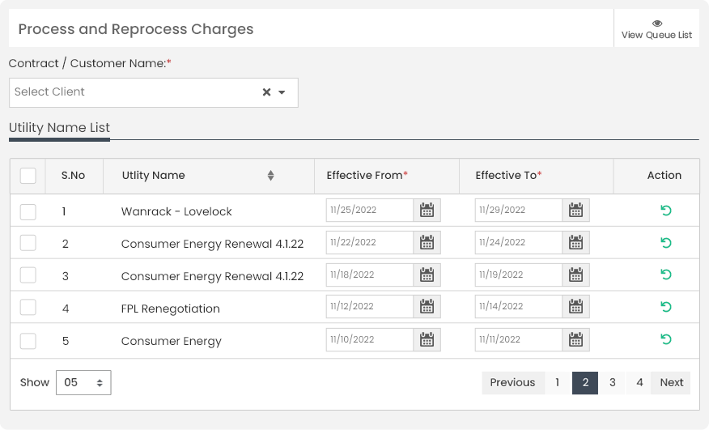Check the row 2 Consumer Energy Renewal checkbox
The width and height of the screenshot is (709, 430).
pyautogui.click(x=28, y=243)
